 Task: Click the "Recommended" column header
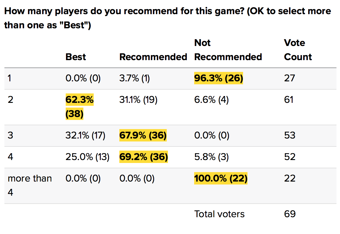tap(153, 57)
